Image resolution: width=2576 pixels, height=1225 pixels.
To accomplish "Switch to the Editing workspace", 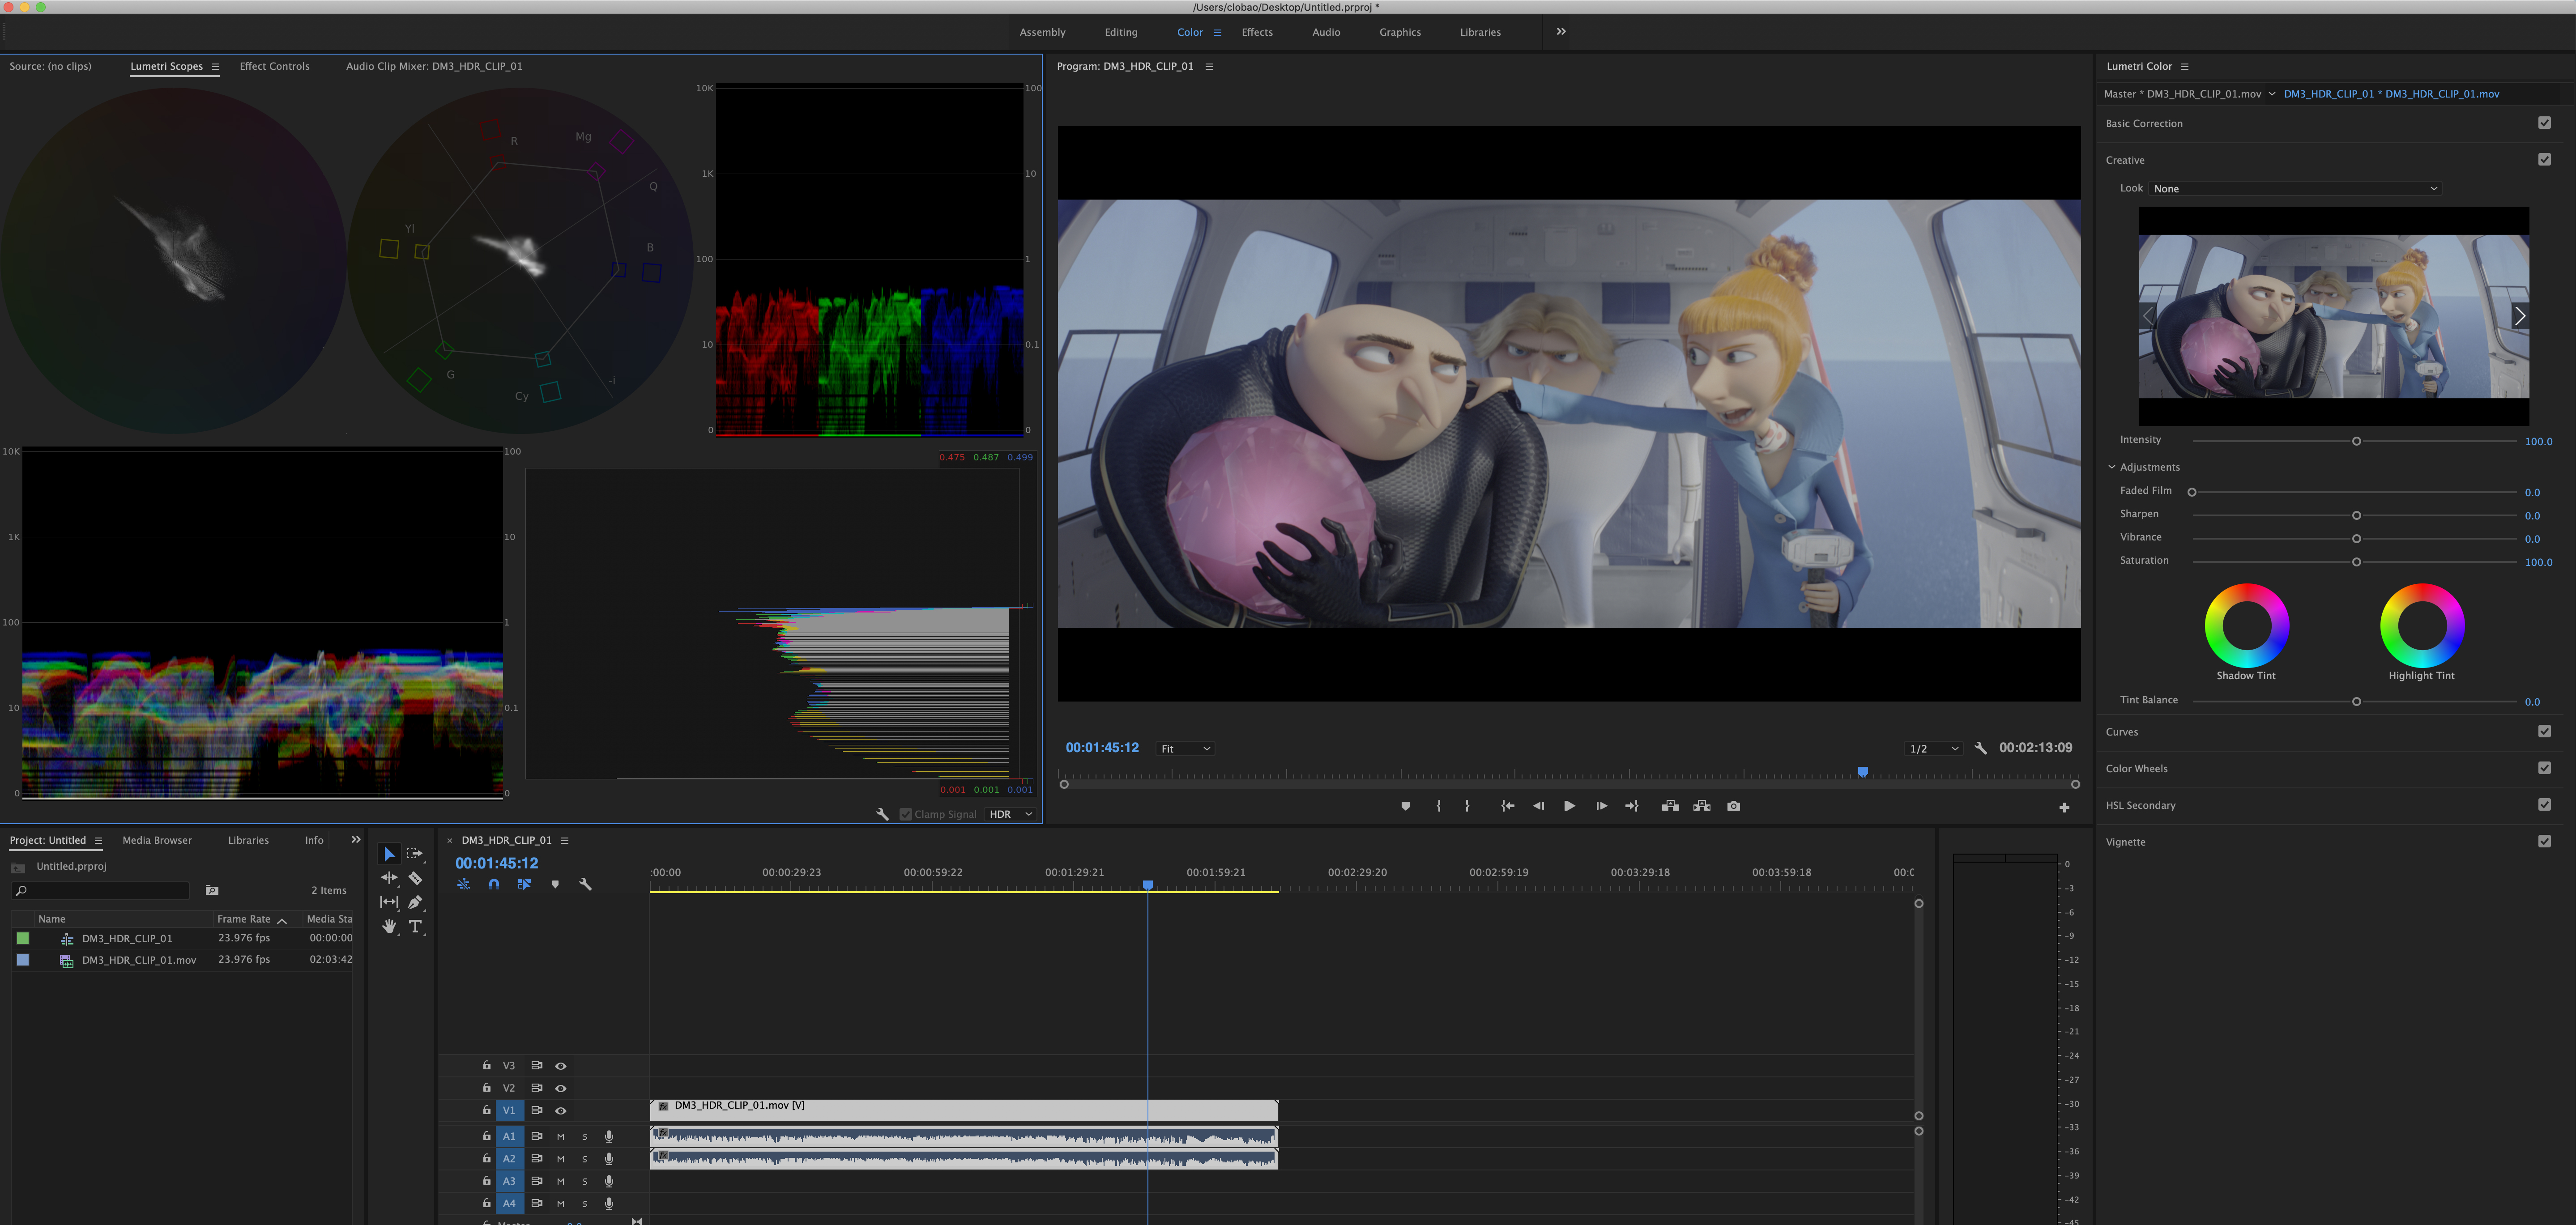I will pos(1121,32).
